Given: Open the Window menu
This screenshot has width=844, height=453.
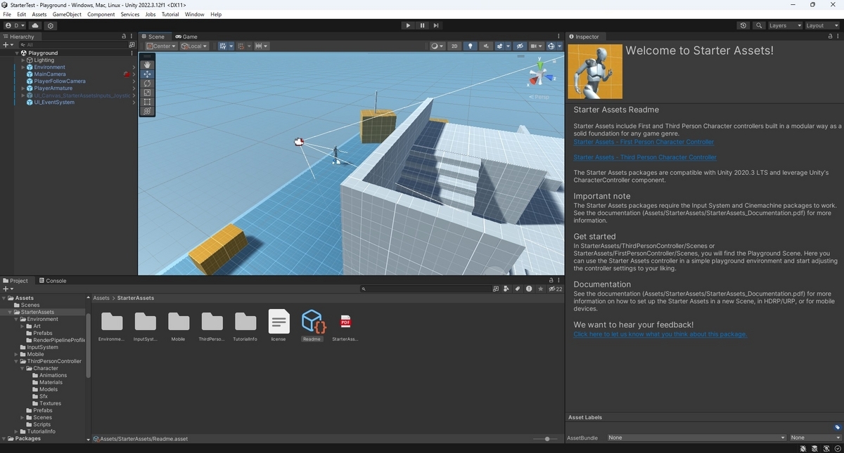Looking at the screenshot, I should tap(195, 14).
